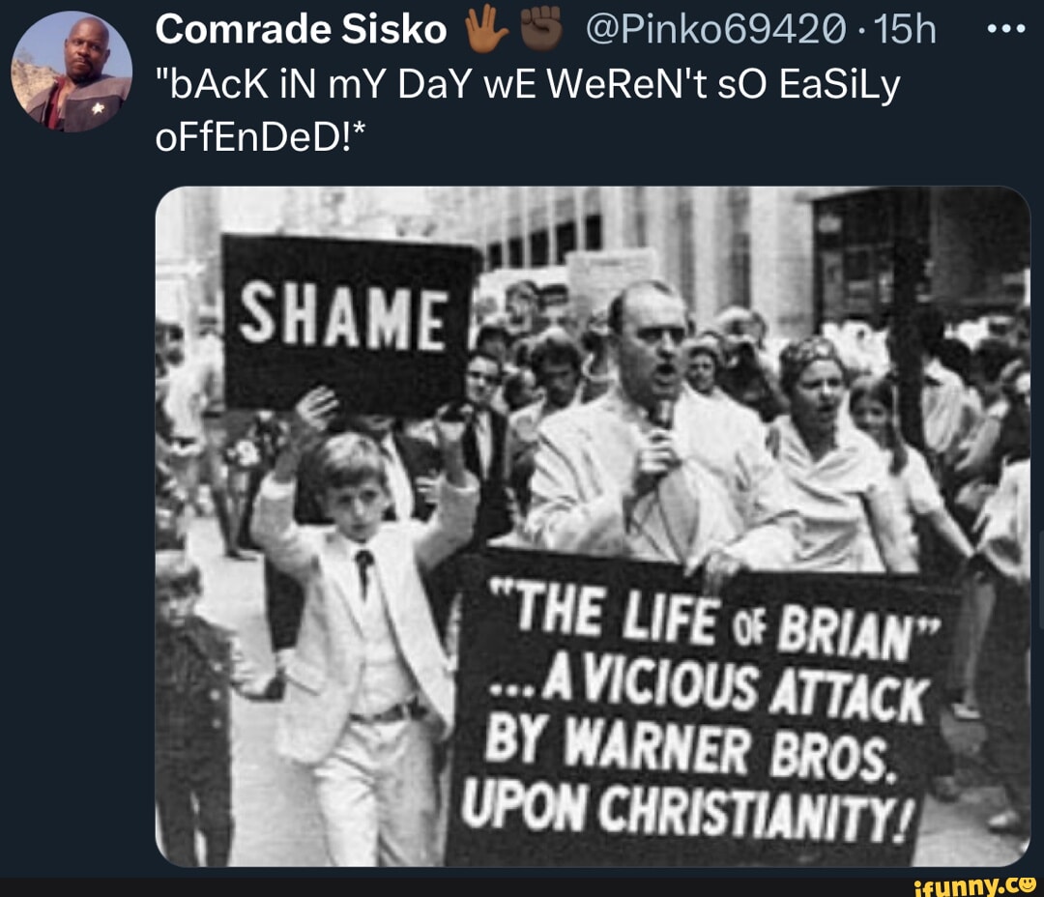
Task: Click the tweet text starting "bAcK iN mY DaY"
Action: (x=528, y=111)
